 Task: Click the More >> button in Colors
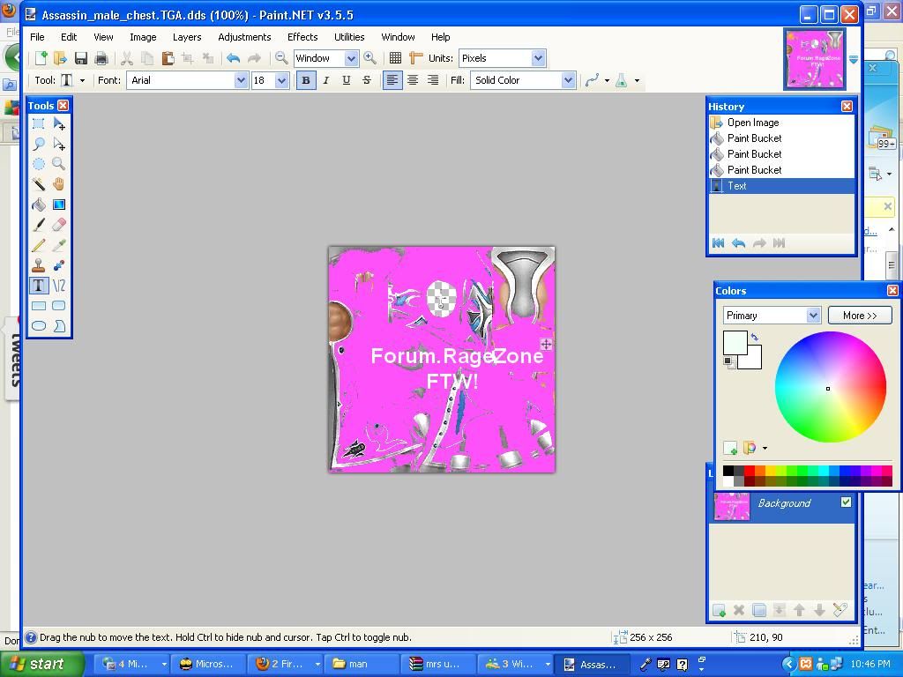pos(859,316)
